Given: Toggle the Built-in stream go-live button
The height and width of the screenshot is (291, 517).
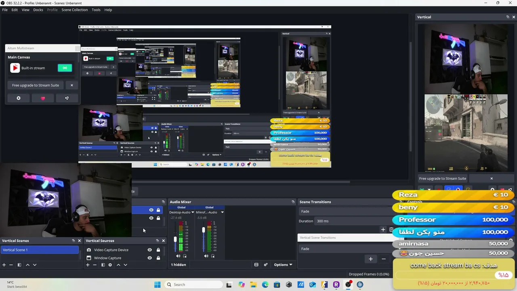Looking at the screenshot, I should pos(65,68).
